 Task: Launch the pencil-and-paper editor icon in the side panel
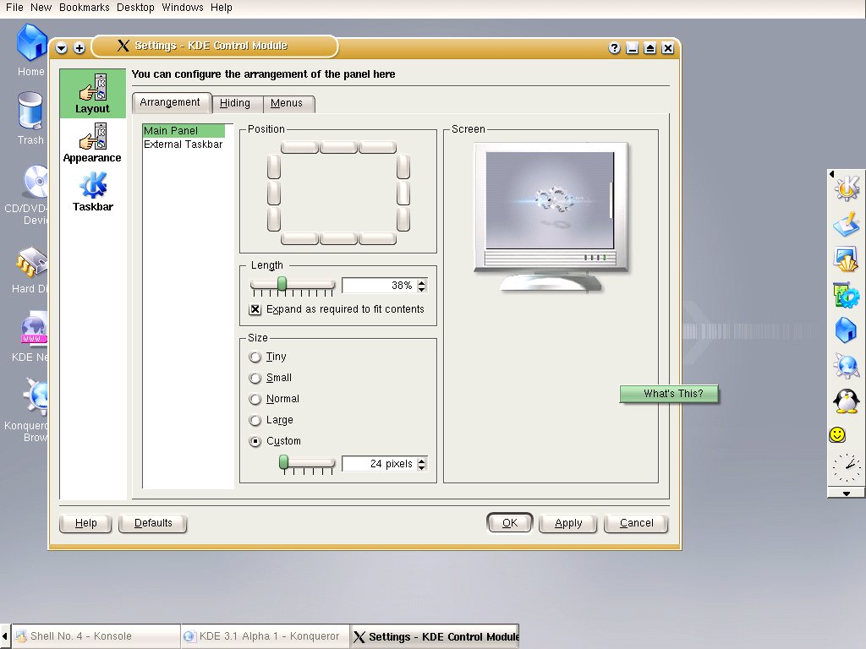847,223
